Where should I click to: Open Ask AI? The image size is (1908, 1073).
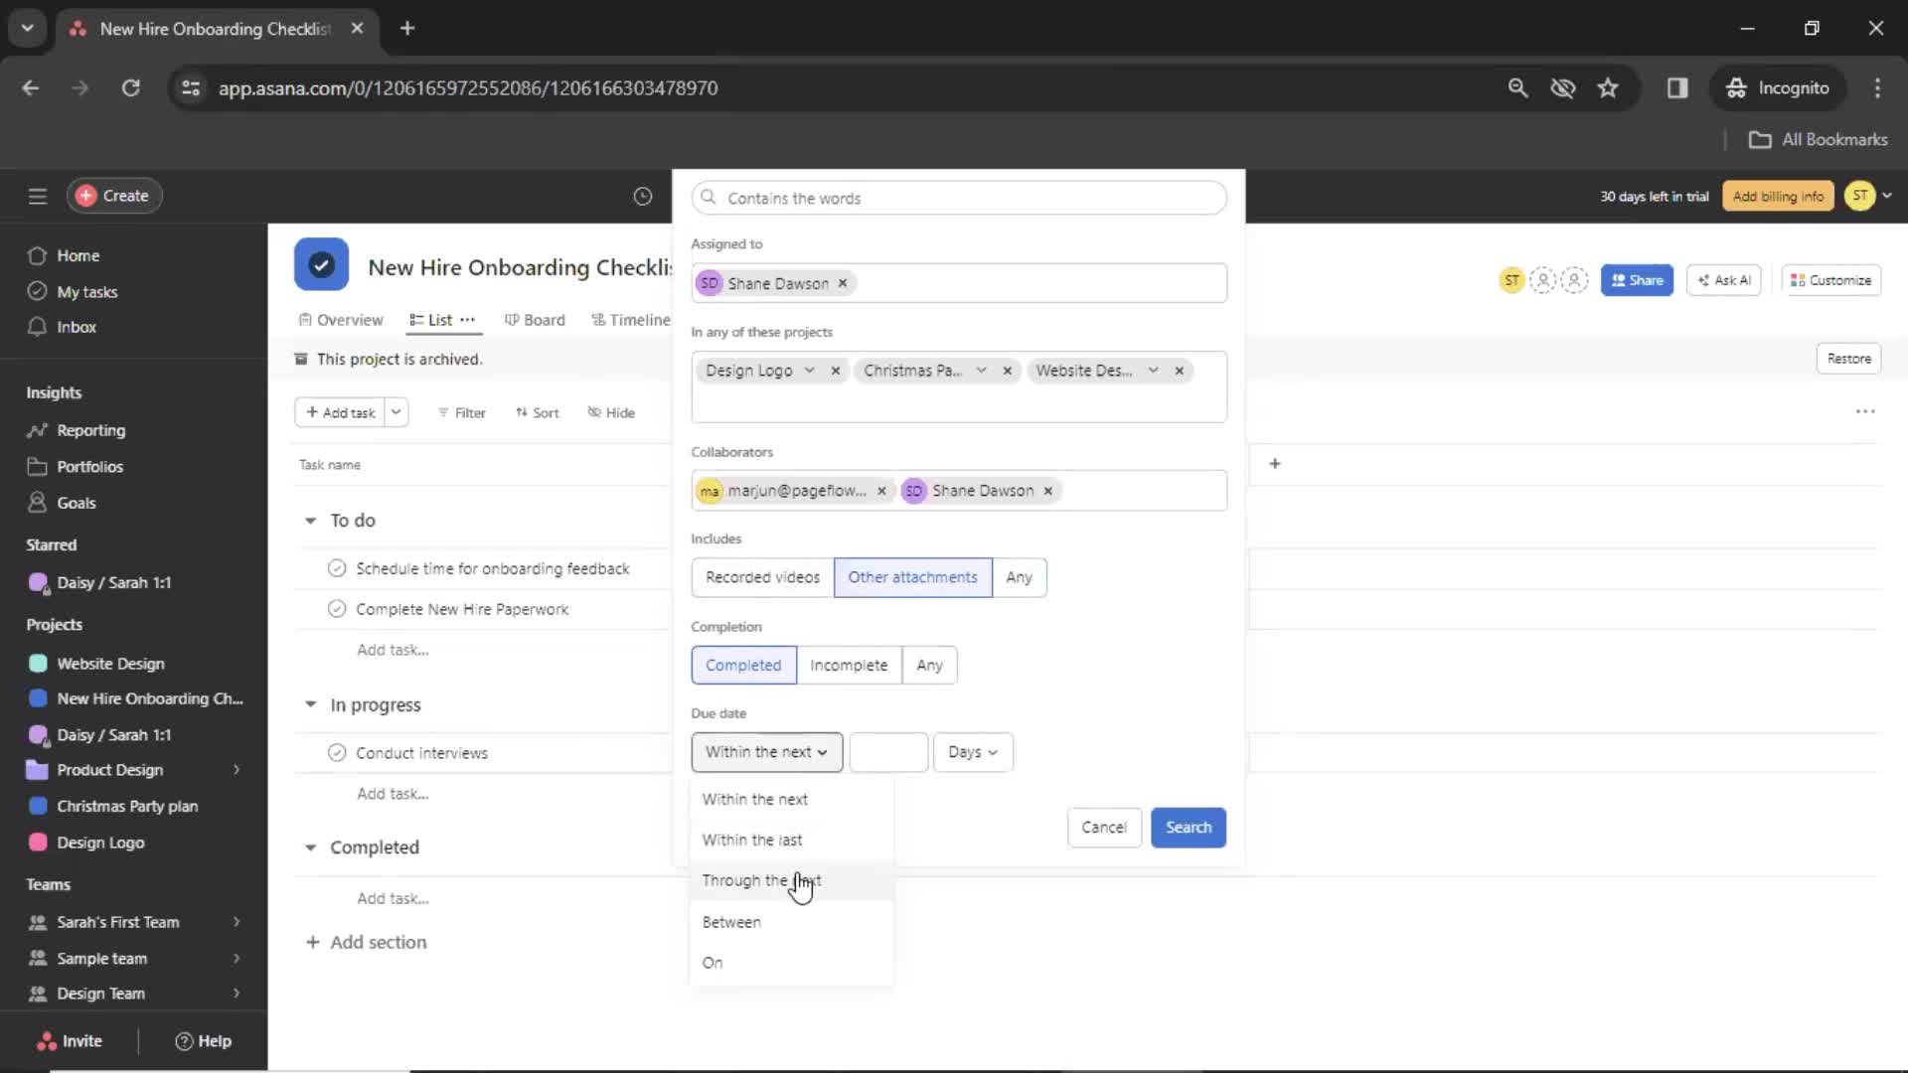[x=1724, y=280]
